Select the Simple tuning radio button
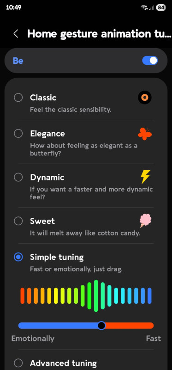Screen dimensions: 172x370 tap(18, 257)
